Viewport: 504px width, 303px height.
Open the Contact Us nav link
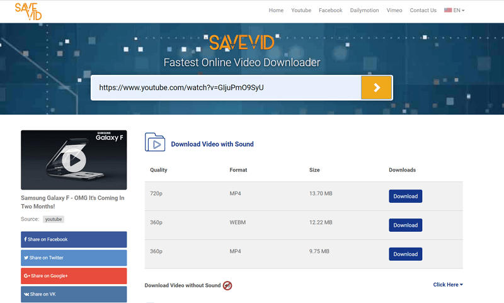[423, 10]
